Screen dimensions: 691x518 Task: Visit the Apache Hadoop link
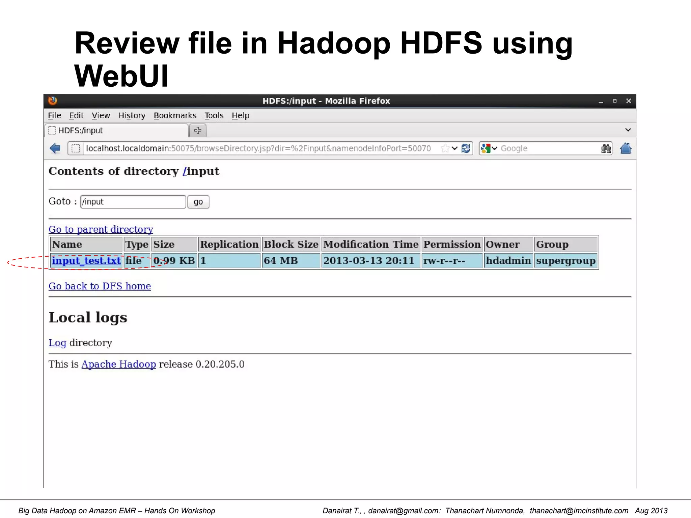tap(119, 364)
